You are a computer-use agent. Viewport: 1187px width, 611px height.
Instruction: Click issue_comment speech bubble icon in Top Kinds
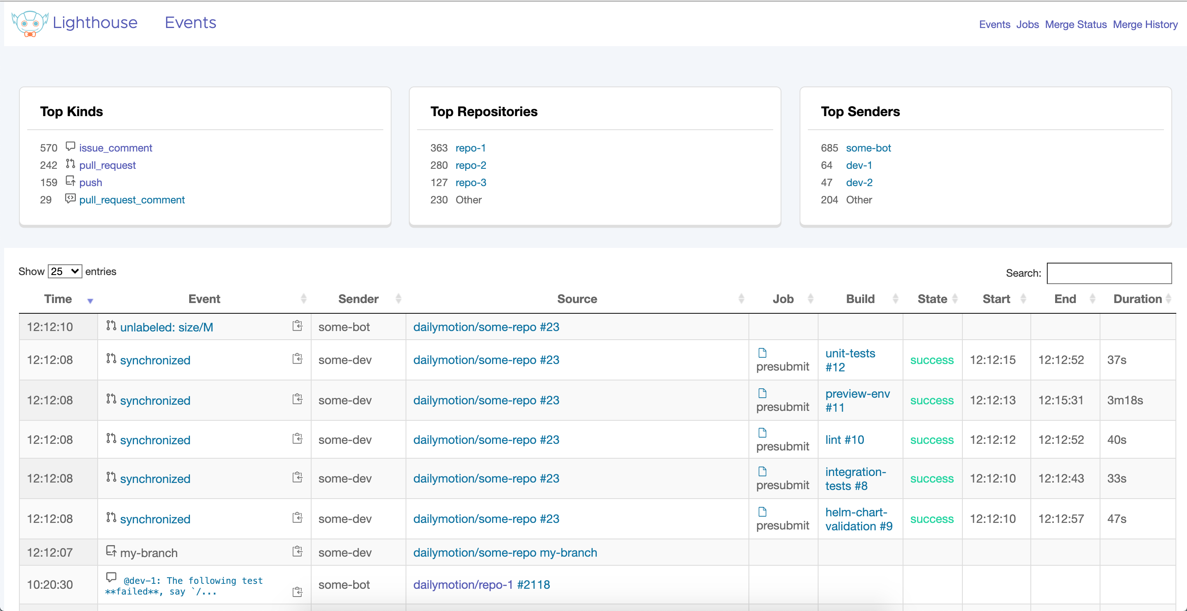tap(70, 147)
